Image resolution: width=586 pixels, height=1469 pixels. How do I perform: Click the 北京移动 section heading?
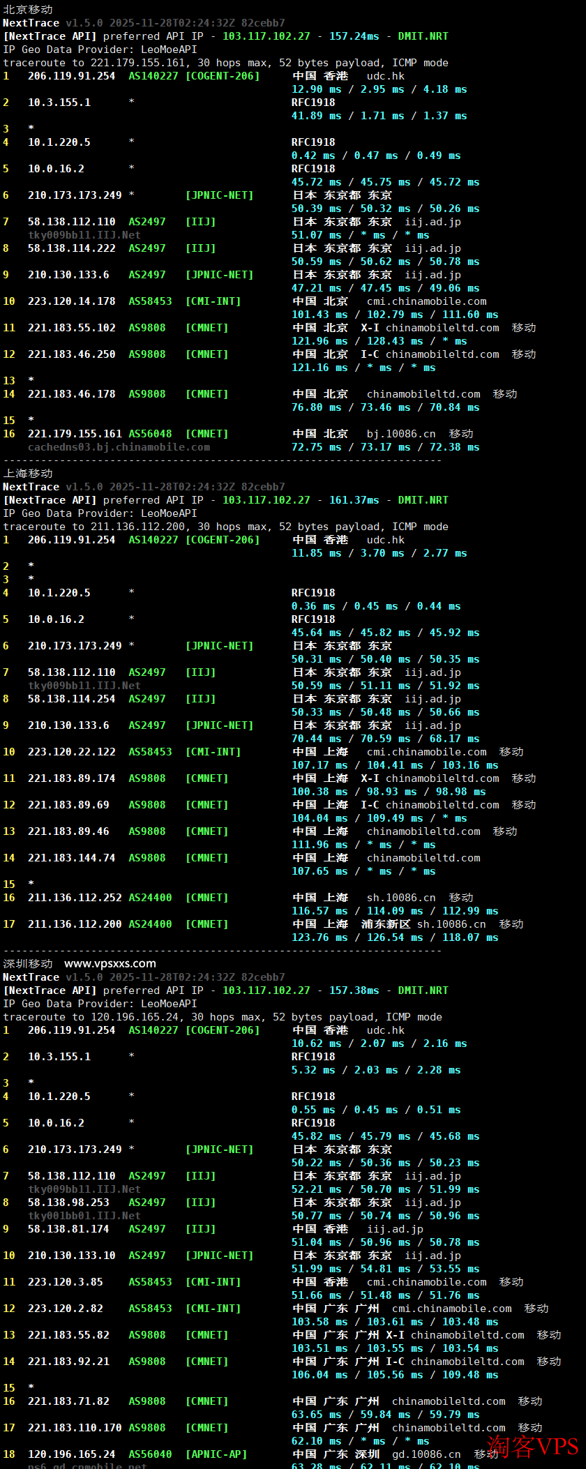click(28, 10)
